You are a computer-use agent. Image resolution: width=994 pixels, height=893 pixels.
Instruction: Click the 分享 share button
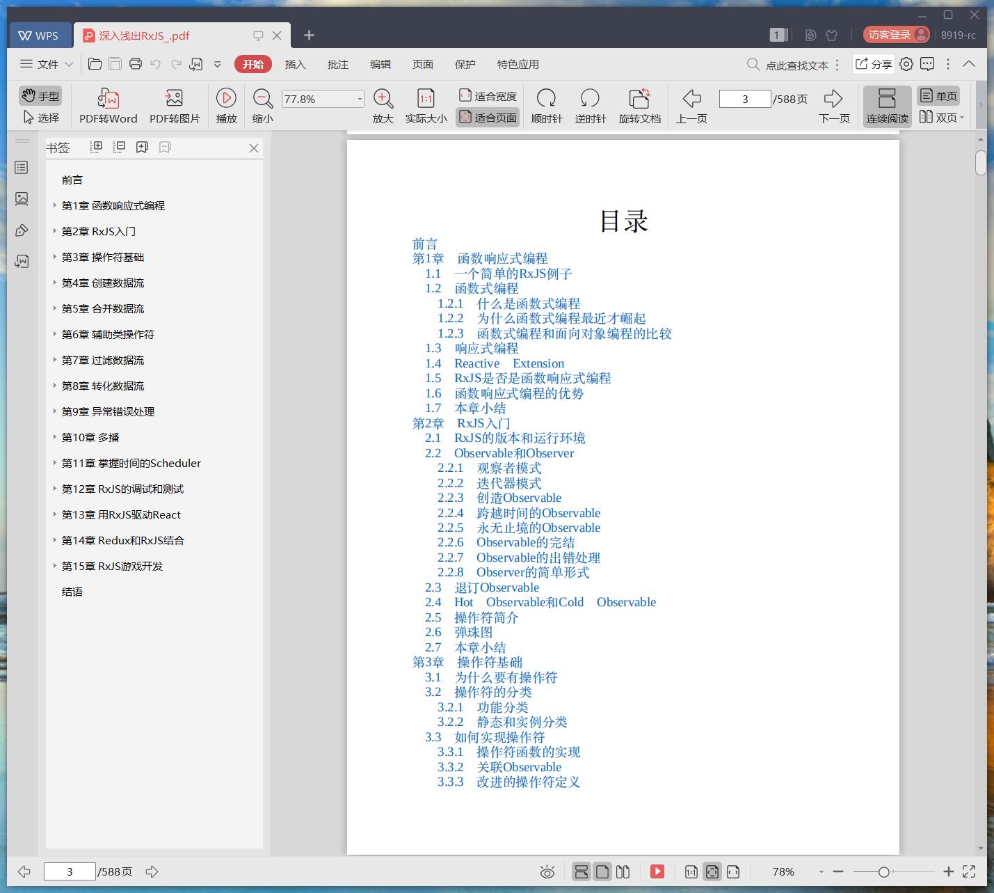[874, 64]
